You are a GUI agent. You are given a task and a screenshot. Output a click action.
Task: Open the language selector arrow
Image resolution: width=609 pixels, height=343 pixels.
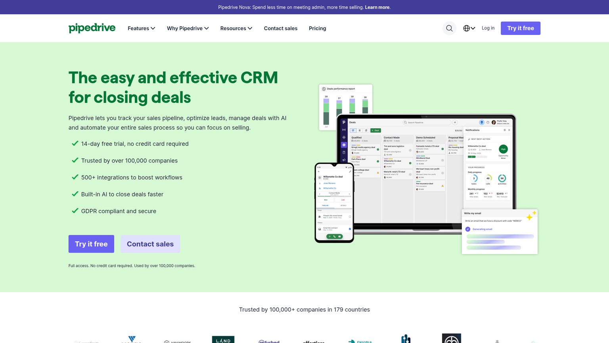point(473,28)
